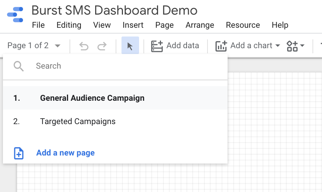This screenshot has height=192, width=322.
Task: Open the Help menu
Action: (x=280, y=25)
